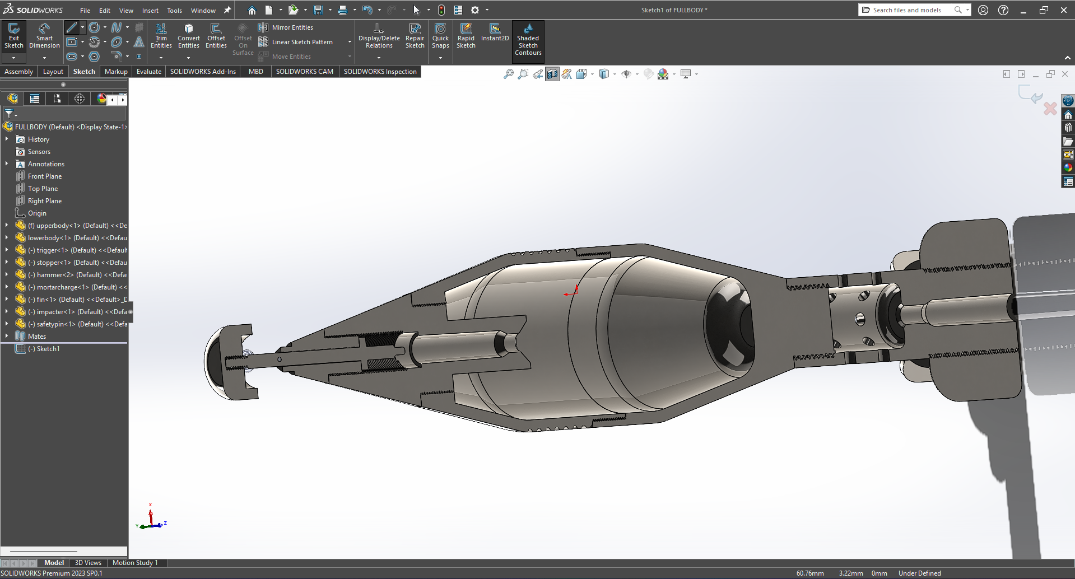Activate the Line sketch tool
Screen dimensions: 1075x579
[x=71, y=27]
